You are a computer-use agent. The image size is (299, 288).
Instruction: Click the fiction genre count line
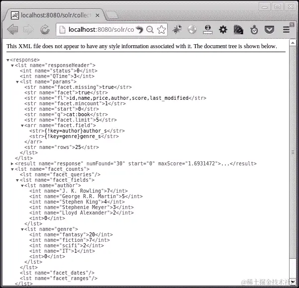[x=70, y=240]
